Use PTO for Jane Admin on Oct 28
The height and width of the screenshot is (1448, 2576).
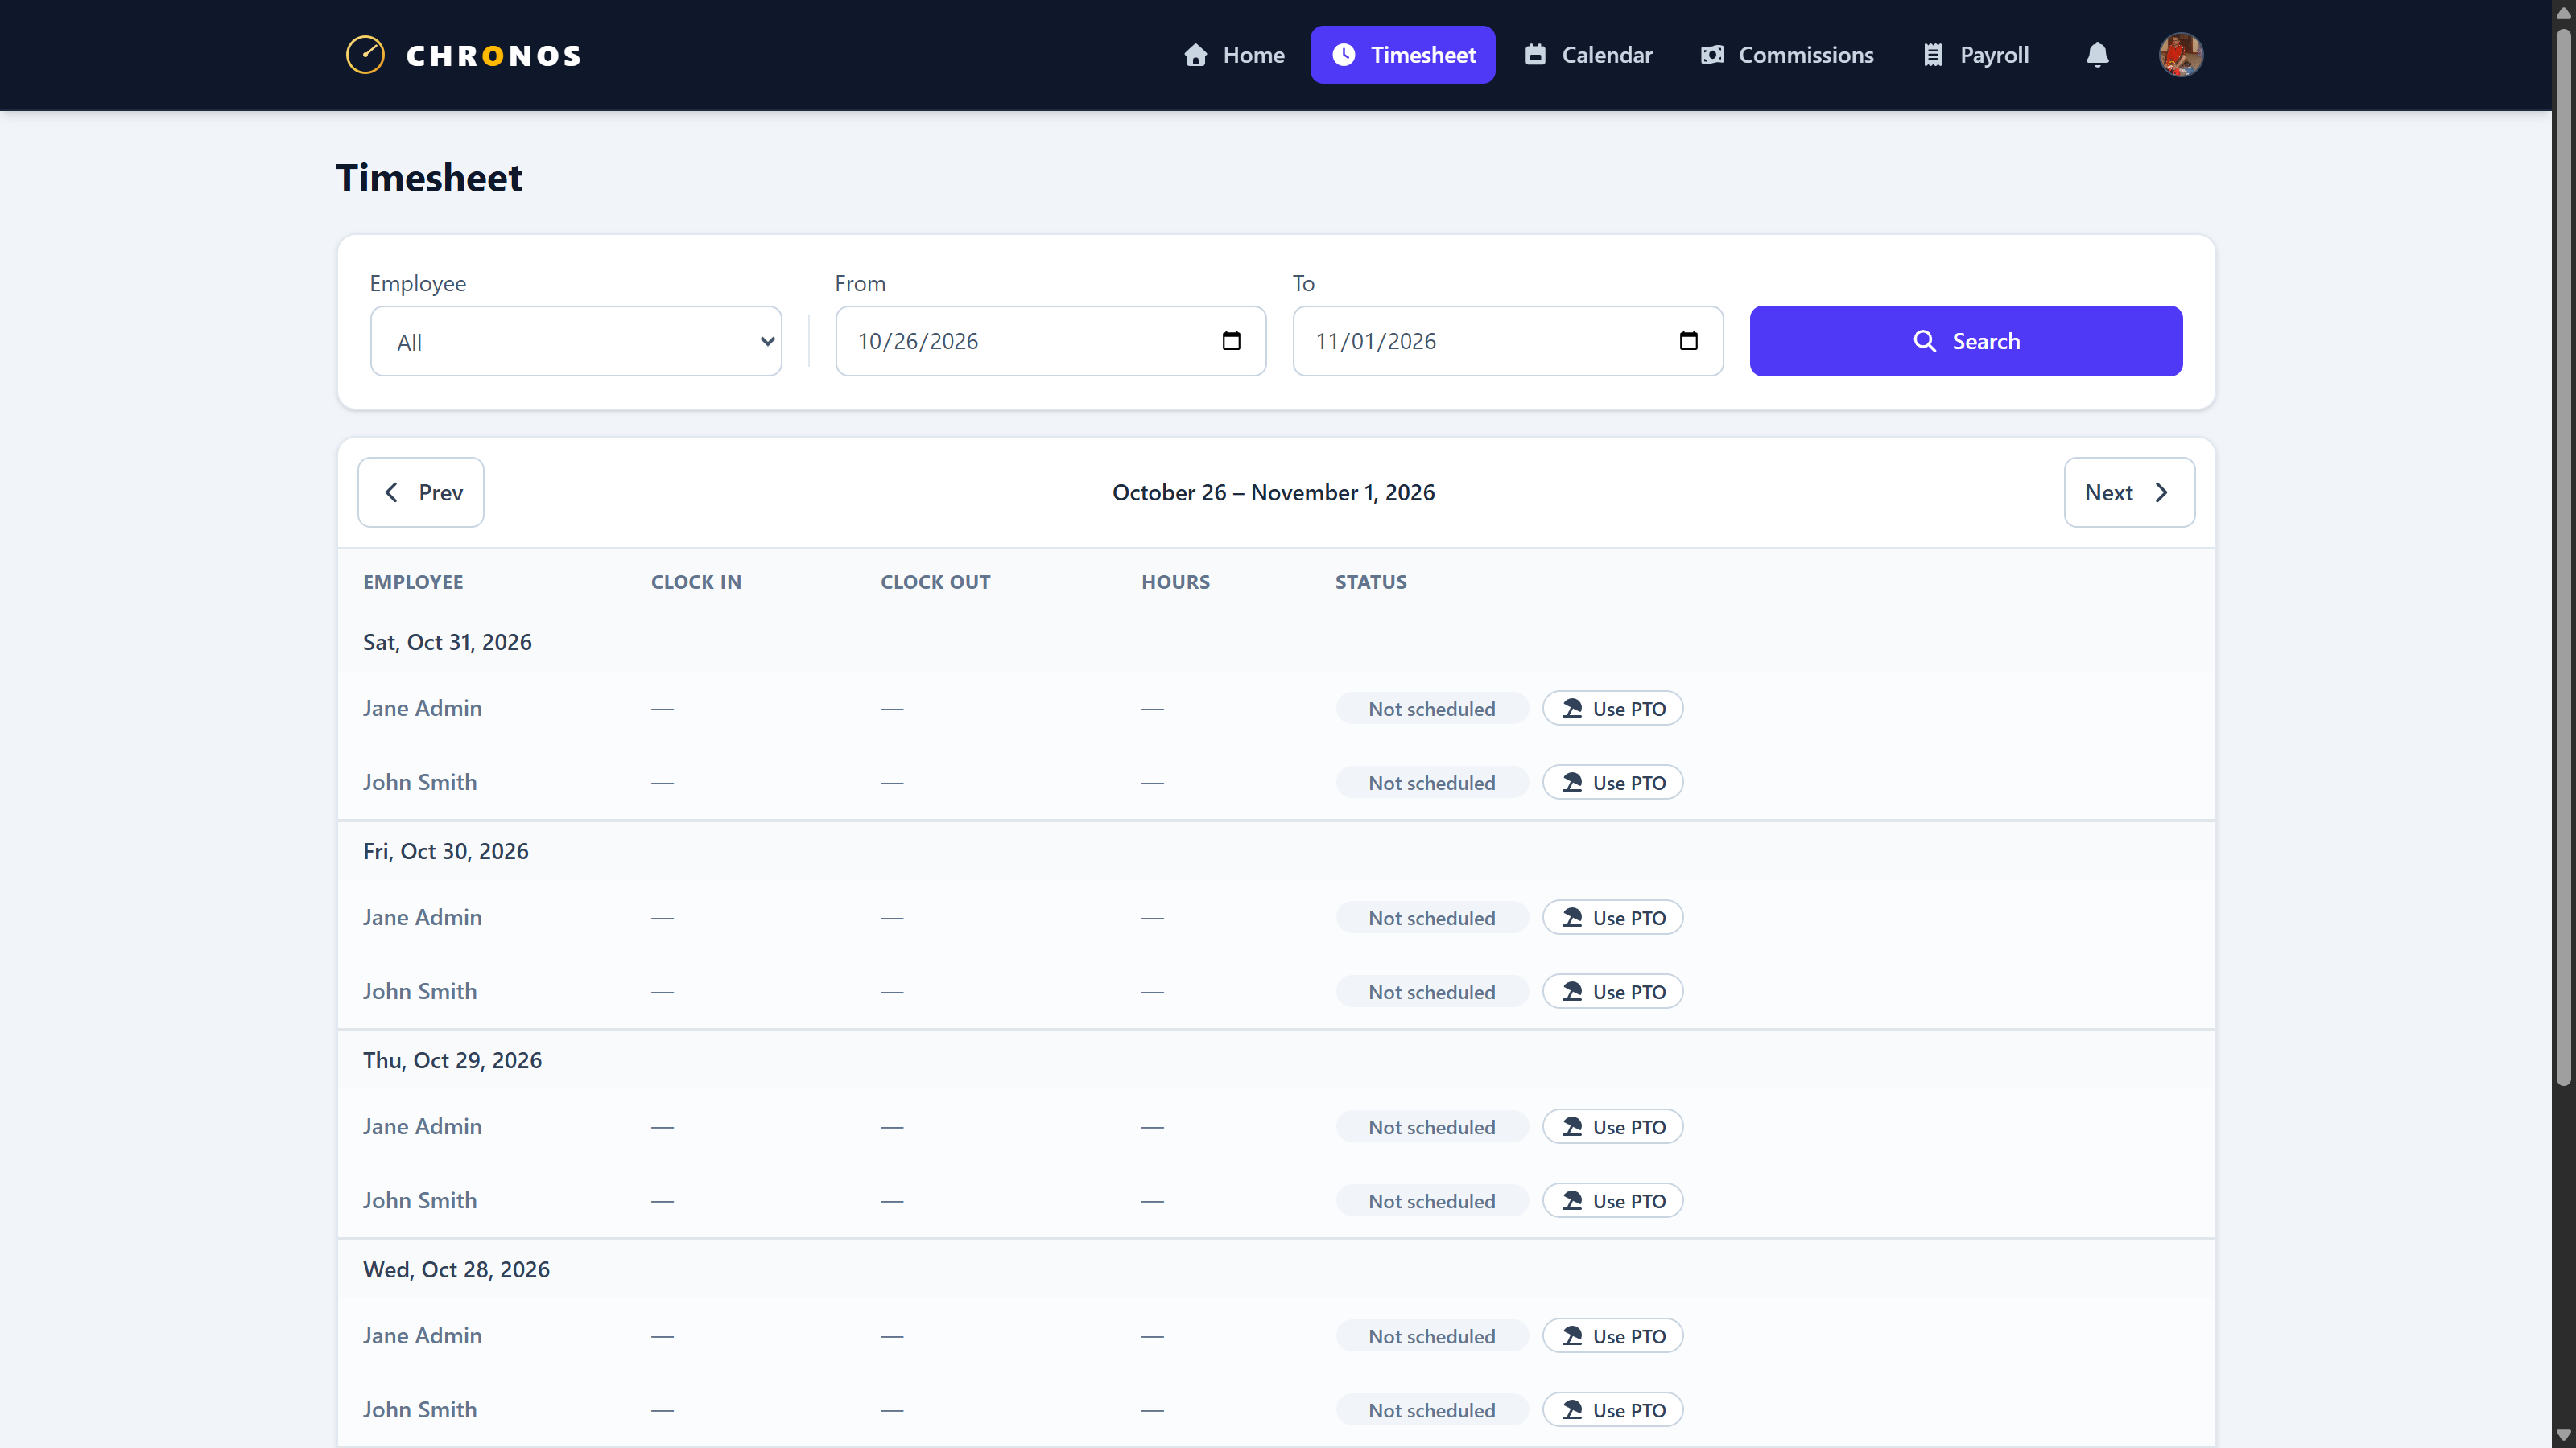coord(1612,1335)
